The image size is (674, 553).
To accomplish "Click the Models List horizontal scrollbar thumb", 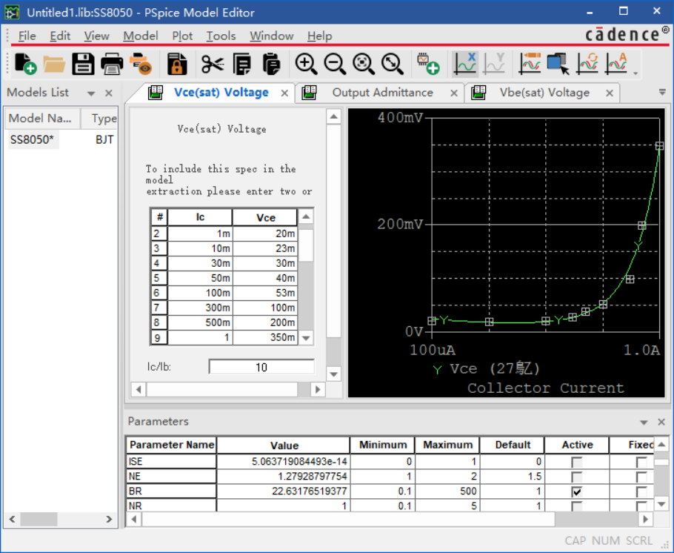I will 39,519.
